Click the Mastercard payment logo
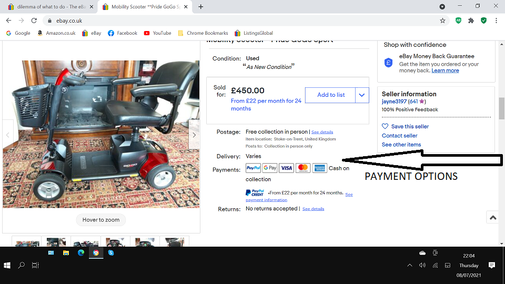The image size is (505, 284). pyautogui.click(x=303, y=168)
